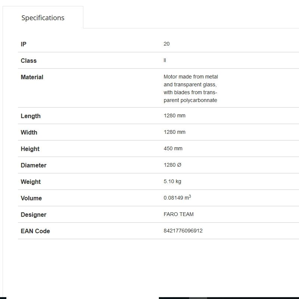
Task: Open the Specifications tab
Action: click(43, 18)
